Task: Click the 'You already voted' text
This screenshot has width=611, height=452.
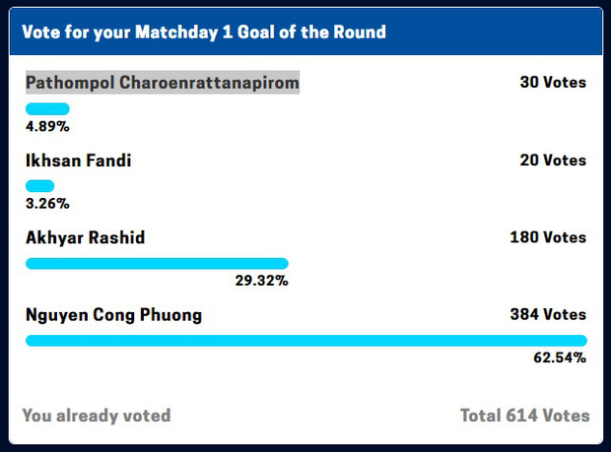Action: click(96, 416)
